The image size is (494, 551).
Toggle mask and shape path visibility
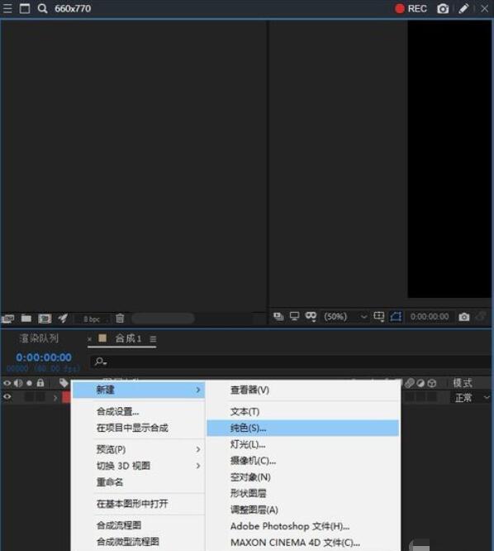click(311, 317)
